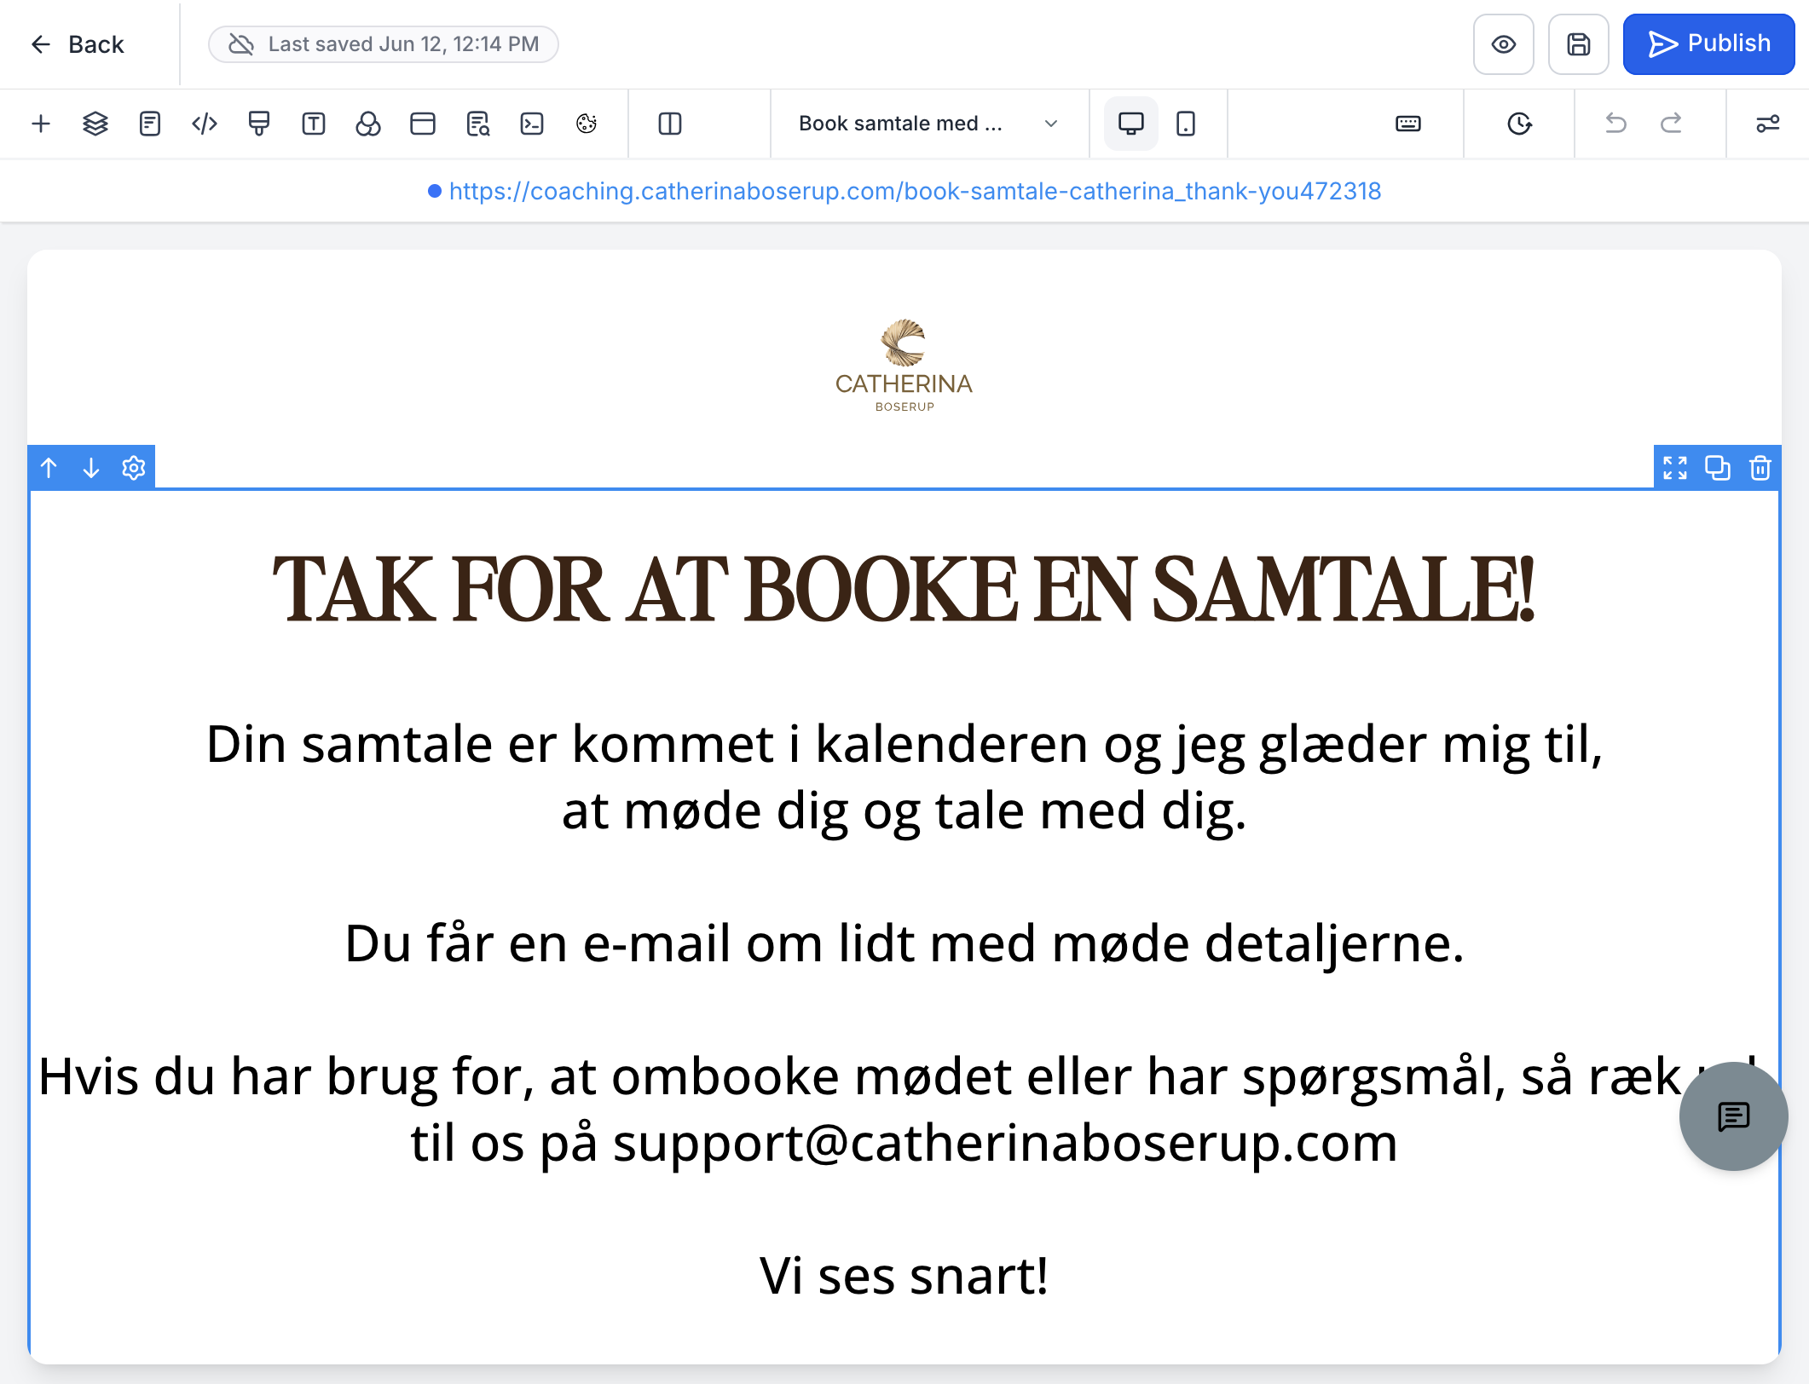Open section settings gear icon
This screenshot has height=1384, width=1809.
(134, 468)
